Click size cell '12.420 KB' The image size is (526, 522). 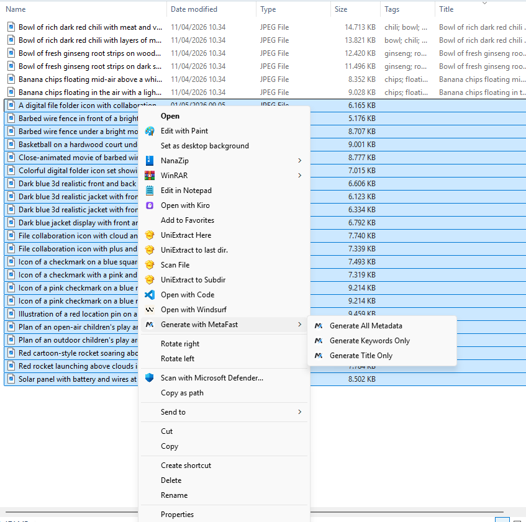pos(360,53)
